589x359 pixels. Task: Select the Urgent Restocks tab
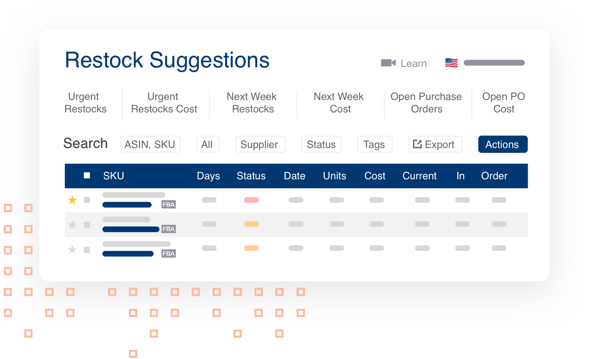pos(85,103)
